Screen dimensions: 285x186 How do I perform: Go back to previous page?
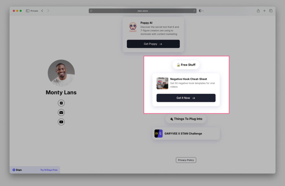click(x=42, y=11)
